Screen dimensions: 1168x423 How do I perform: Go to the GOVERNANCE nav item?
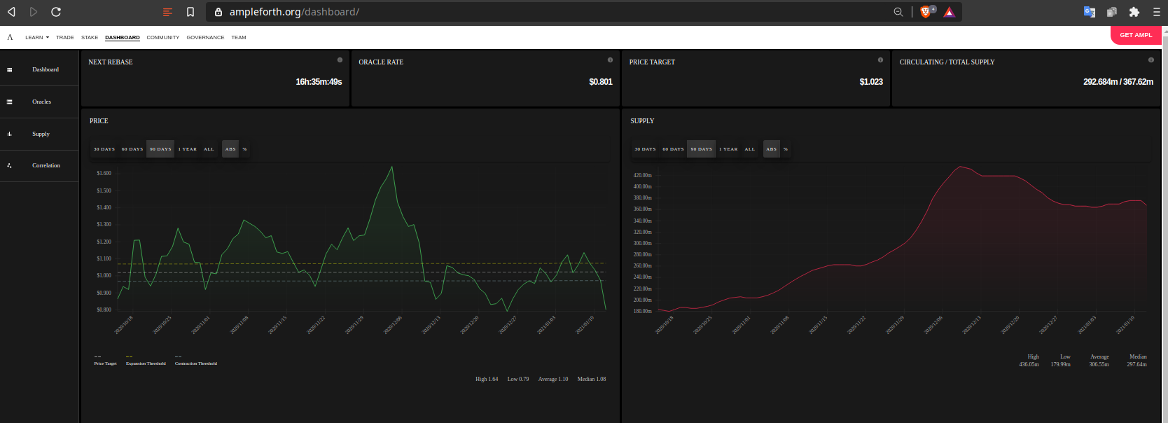point(205,38)
